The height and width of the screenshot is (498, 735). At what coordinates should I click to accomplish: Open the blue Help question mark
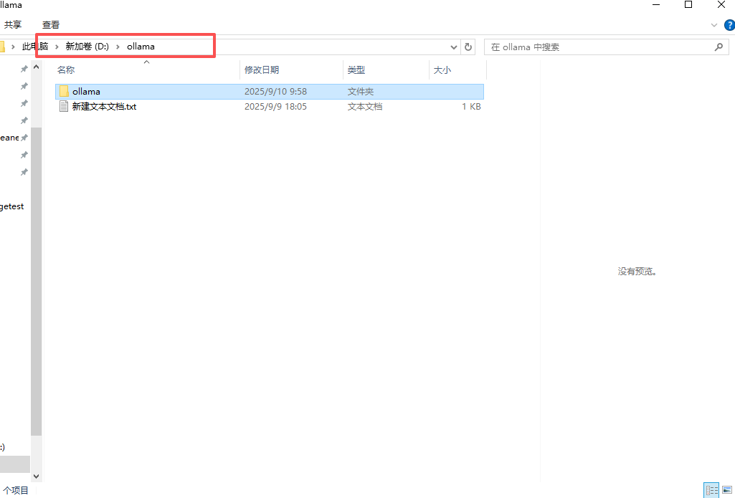pos(730,25)
